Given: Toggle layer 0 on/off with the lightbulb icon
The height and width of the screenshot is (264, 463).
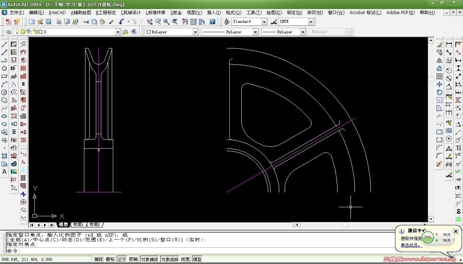Looking at the screenshot, I should (17, 32).
